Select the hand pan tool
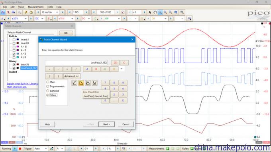This screenshot has height=152, width=271. click(x=155, y=12)
